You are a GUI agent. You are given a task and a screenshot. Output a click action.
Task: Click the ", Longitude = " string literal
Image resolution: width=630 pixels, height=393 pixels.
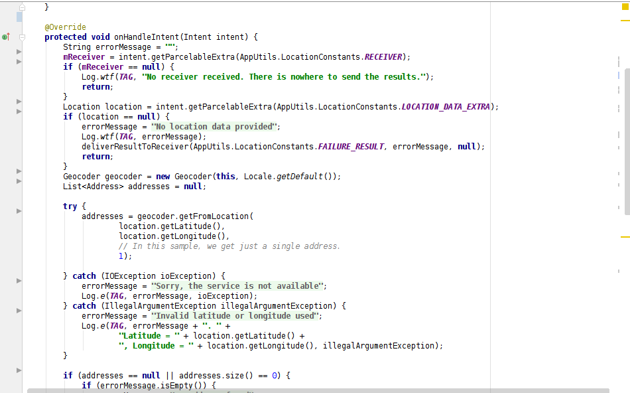point(156,345)
